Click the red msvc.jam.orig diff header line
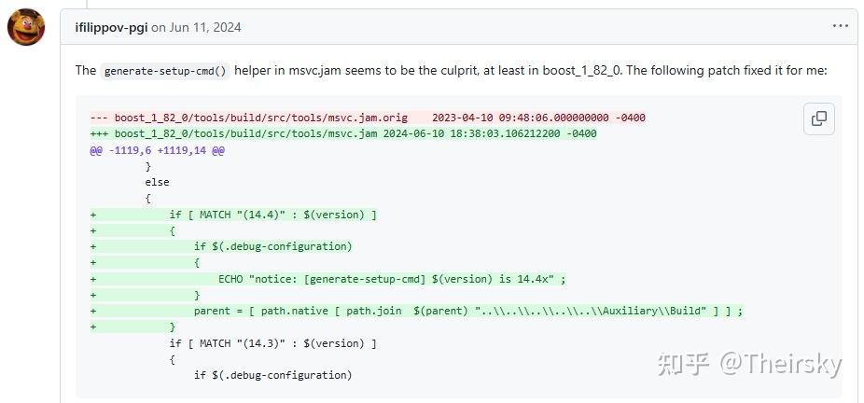Viewport: 864px width, 403px height. [368, 118]
